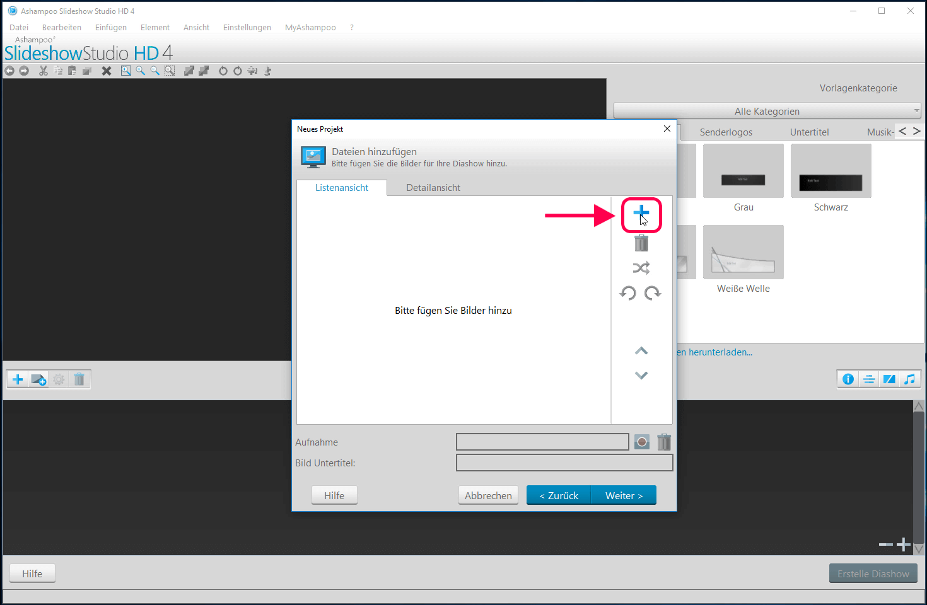The image size is (927, 605).
Task: Click the Hilfe button in the dialog
Action: click(x=334, y=495)
